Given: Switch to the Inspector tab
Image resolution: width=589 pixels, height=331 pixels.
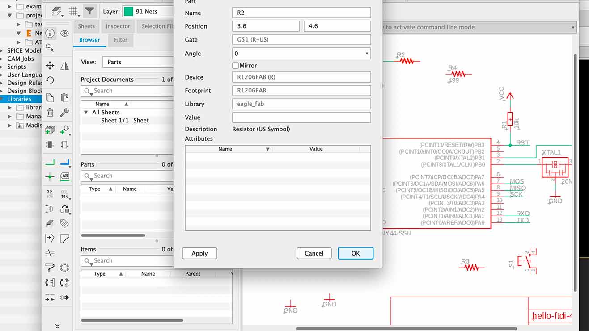Looking at the screenshot, I should (118, 26).
